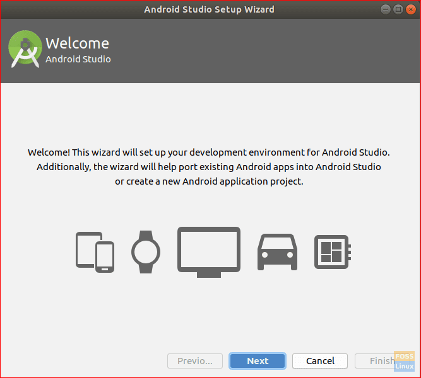Click the car Android Auto icon
421x378 pixels.
(x=277, y=252)
